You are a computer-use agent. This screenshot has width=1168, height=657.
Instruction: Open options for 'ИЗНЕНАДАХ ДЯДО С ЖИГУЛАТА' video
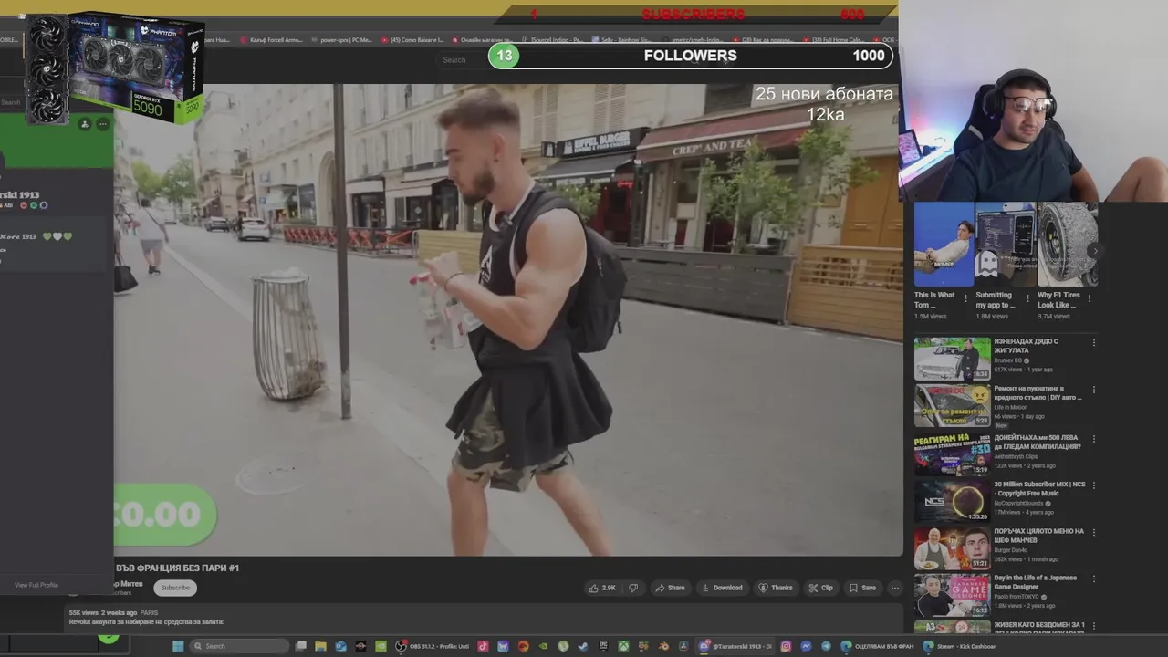click(x=1093, y=343)
